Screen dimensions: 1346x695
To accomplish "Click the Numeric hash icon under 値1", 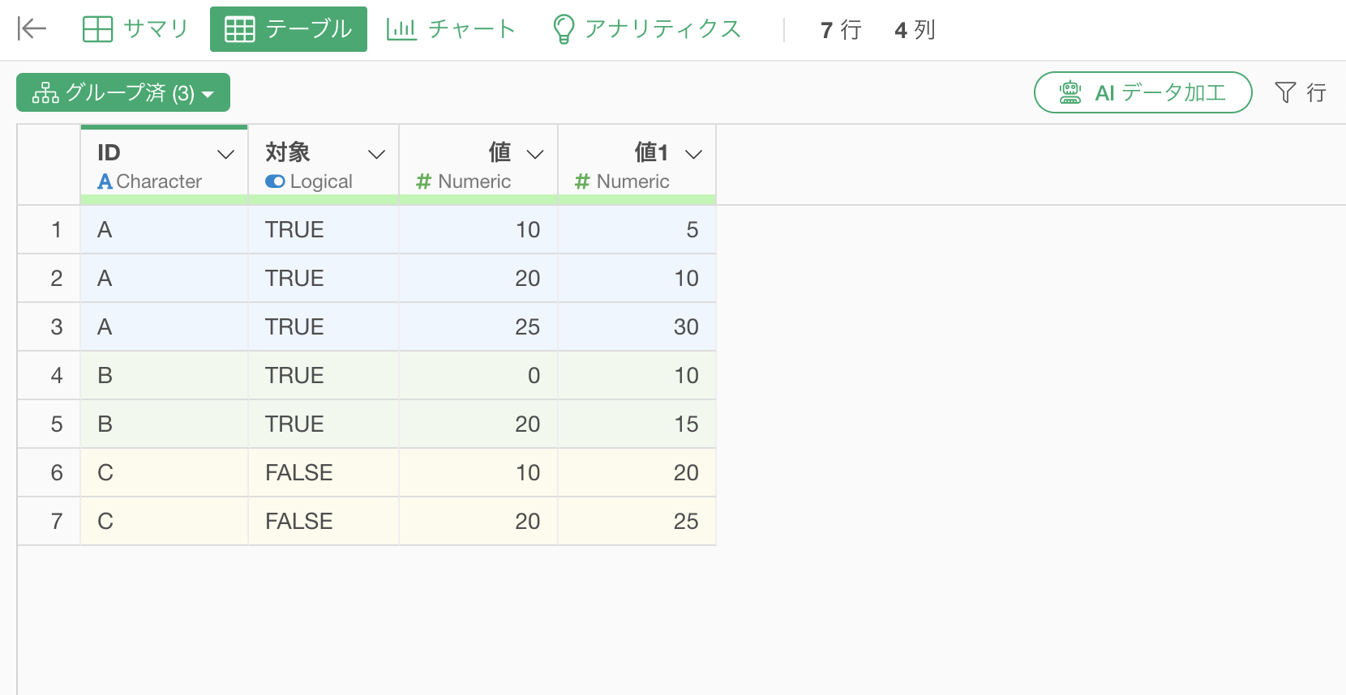I will pyautogui.click(x=582, y=182).
